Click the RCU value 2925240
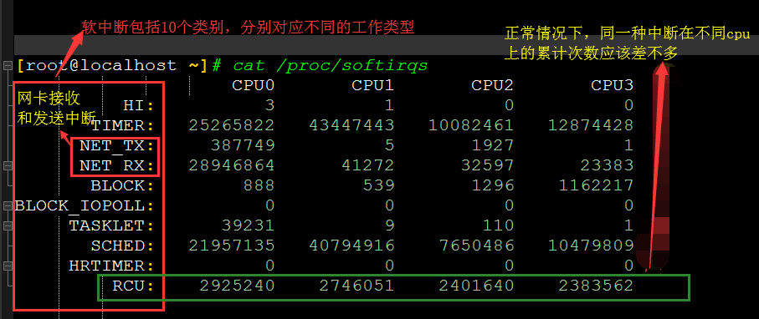Viewport: 759px width, 319px height. point(237,286)
